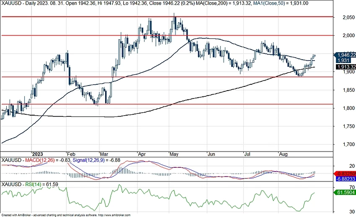The height and width of the screenshot is (217, 356).
Task: Click the Mar label on time axis
Action: pyautogui.click(x=104, y=154)
